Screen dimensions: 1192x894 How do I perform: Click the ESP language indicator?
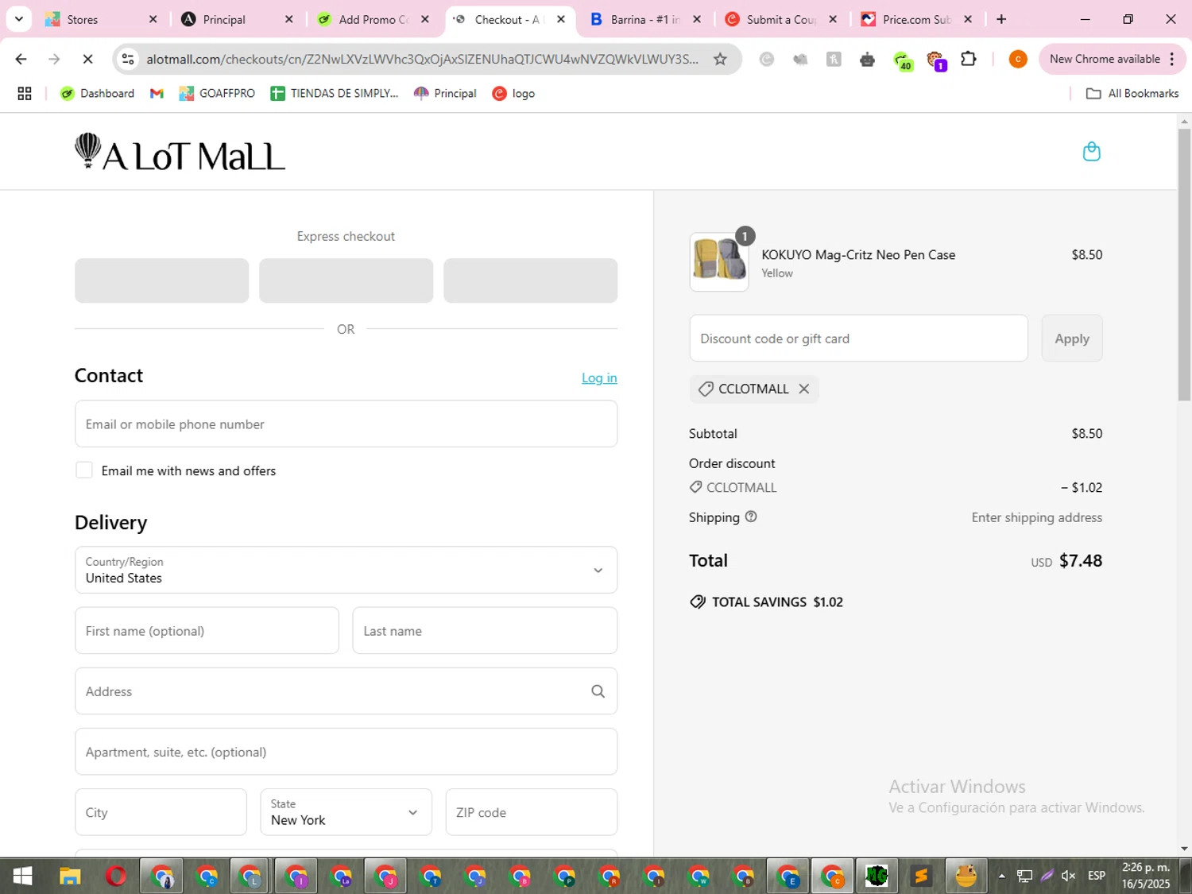(x=1097, y=876)
